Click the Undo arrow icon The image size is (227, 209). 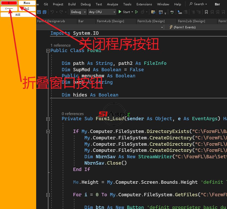click(52, 12)
